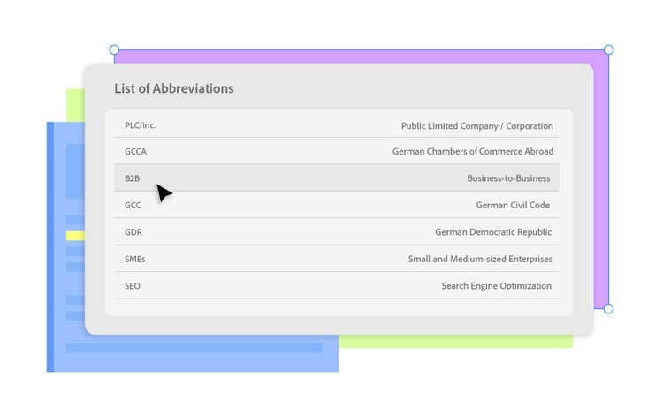This screenshot has height=415, width=663.
Task: Select the purple rectangle shape
Action: [601, 177]
